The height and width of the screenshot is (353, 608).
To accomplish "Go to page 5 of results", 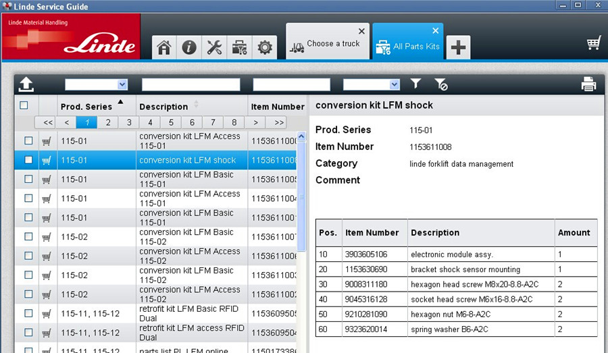I will [171, 122].
